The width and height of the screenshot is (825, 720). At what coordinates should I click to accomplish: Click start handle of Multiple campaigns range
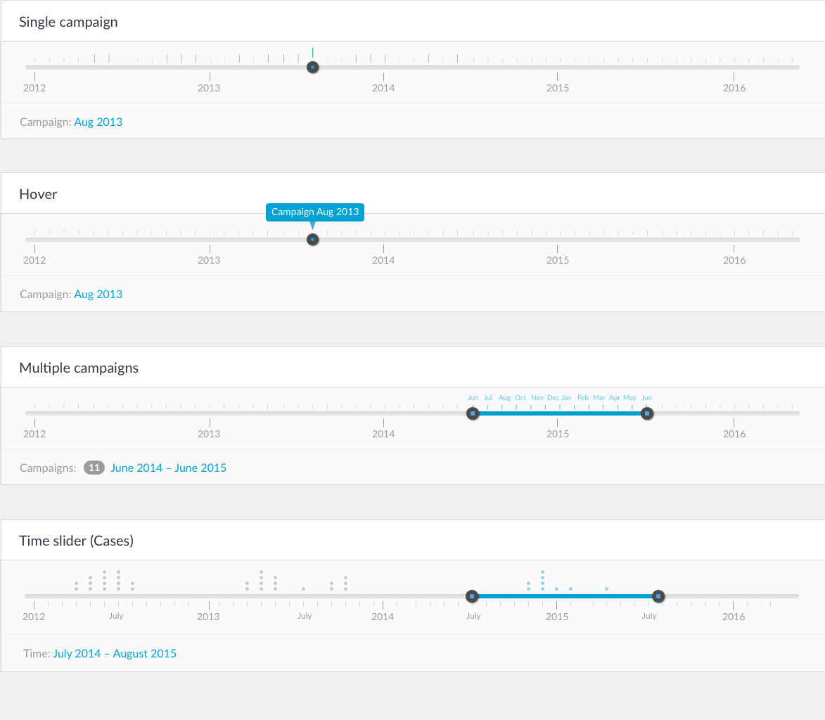(x=473, y=413)
